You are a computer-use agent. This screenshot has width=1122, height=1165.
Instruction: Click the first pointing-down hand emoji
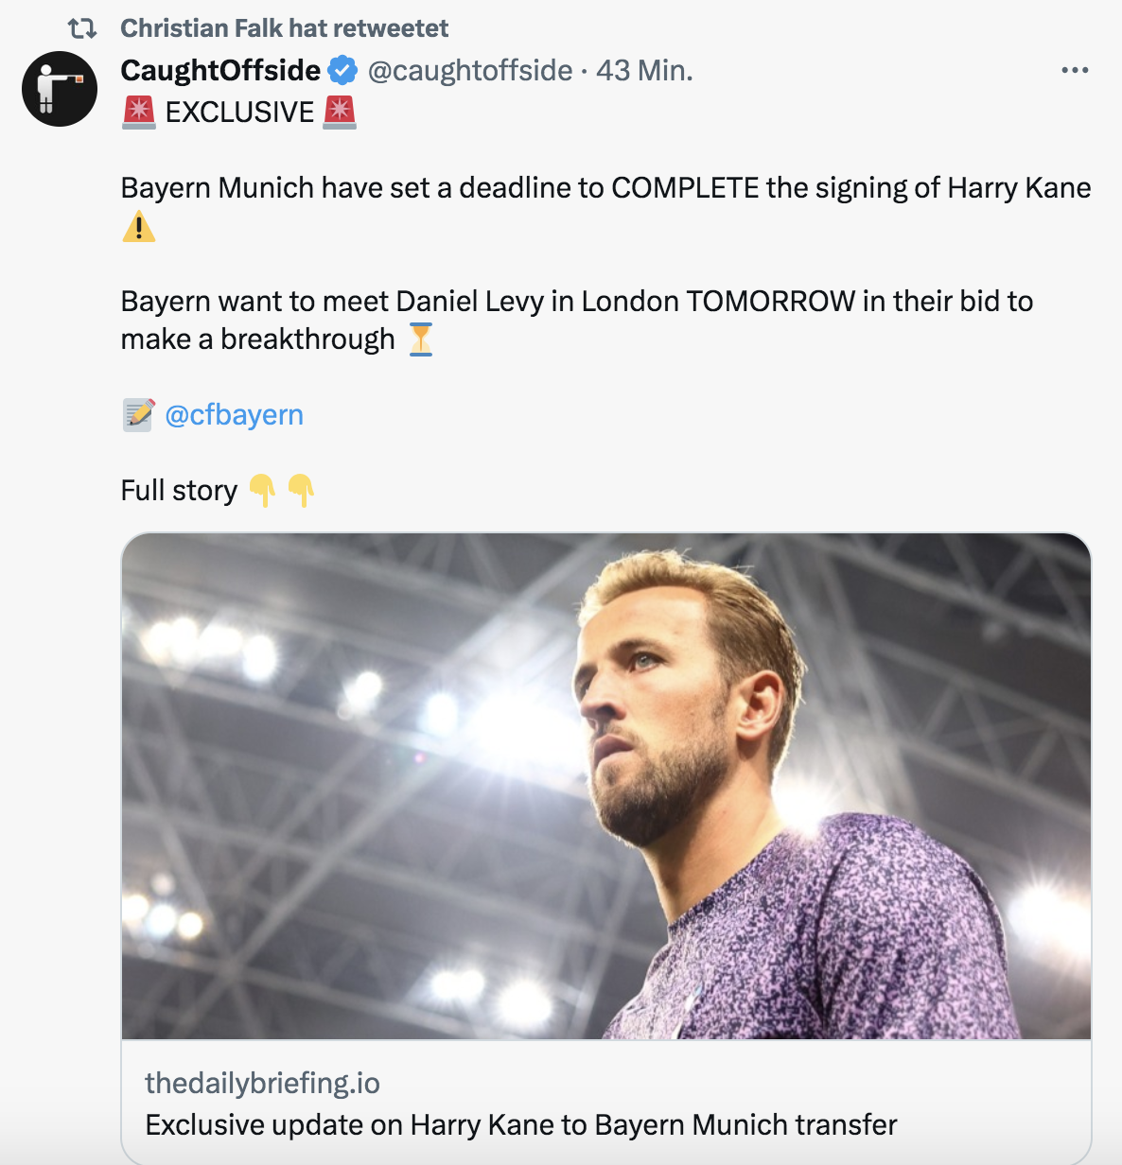[x=262, y=490]
